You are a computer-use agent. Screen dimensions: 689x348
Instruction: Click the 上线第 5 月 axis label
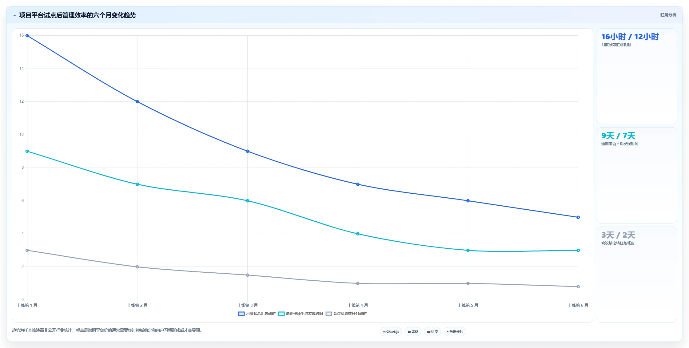(468, 305)
